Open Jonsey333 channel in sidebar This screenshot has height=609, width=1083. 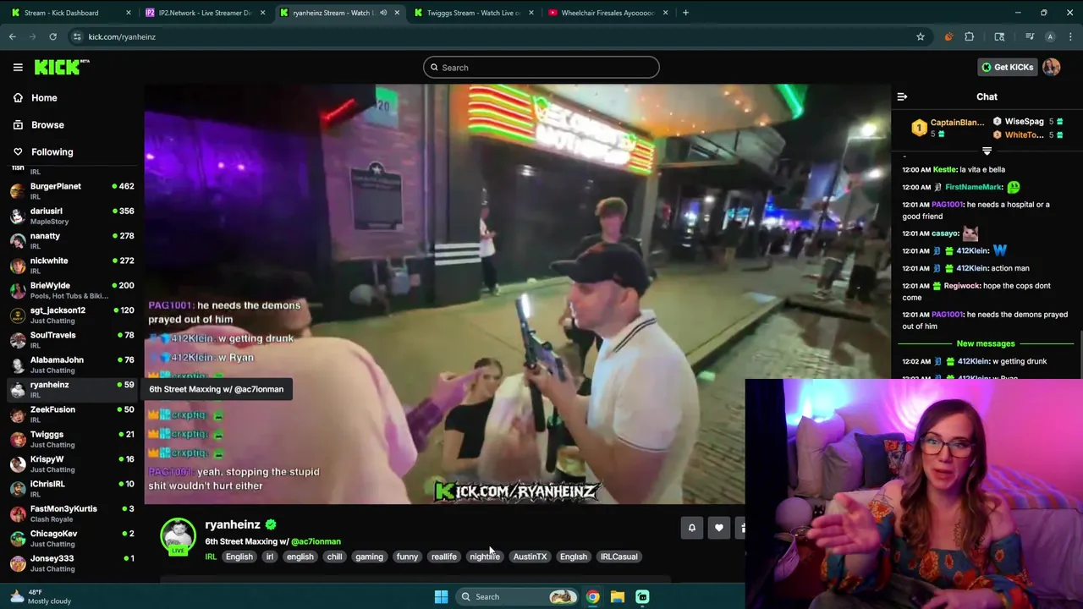tap(71, 562)
